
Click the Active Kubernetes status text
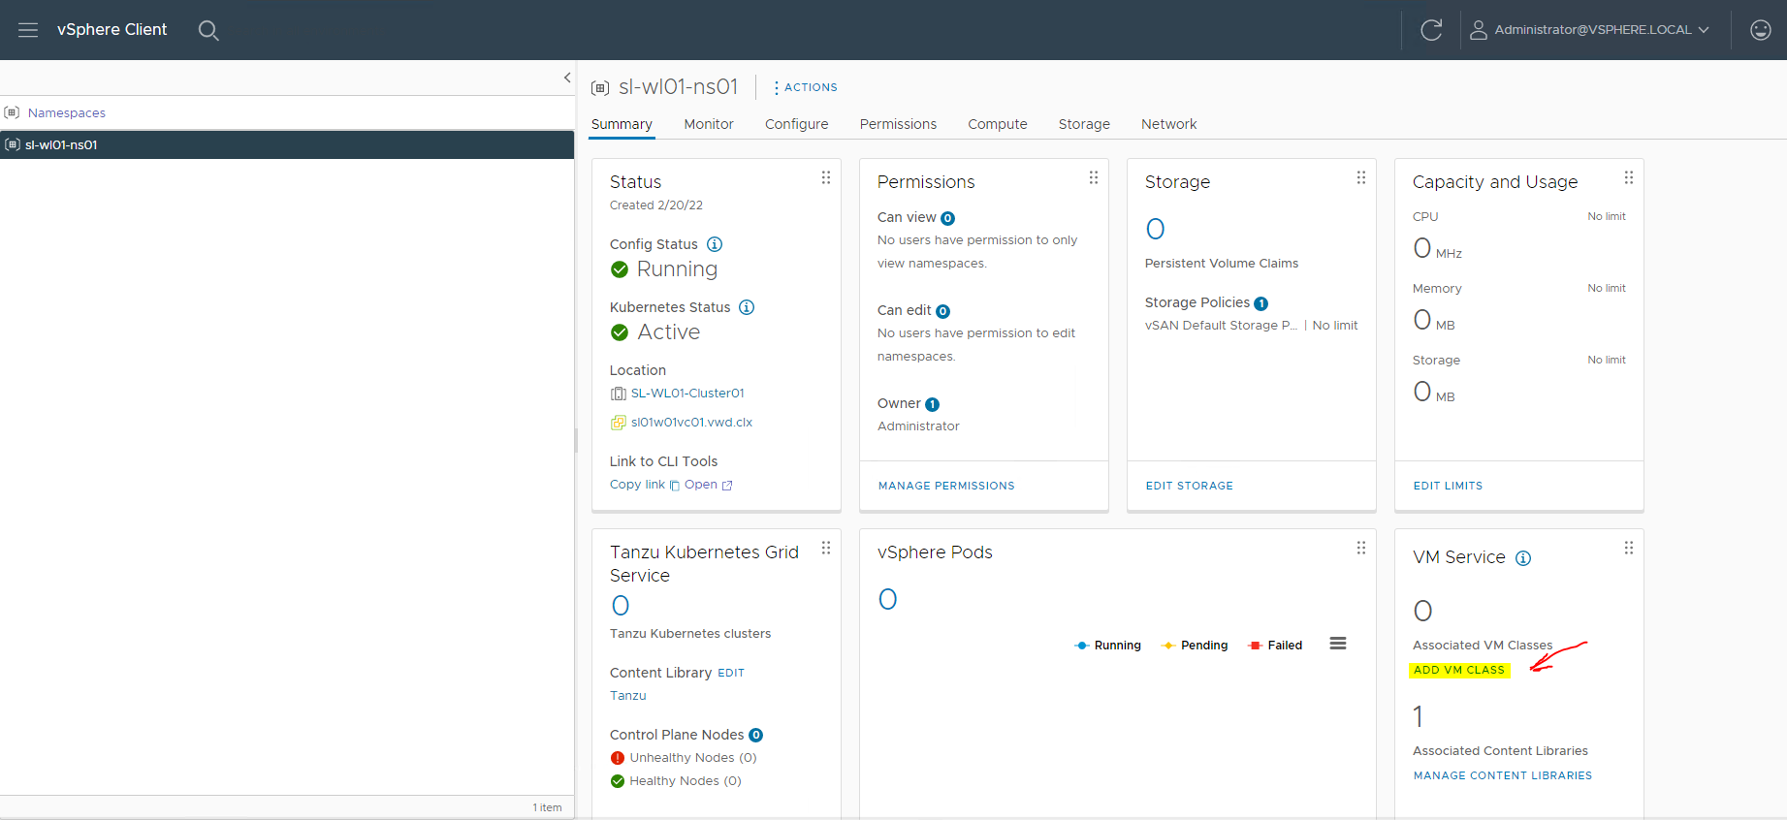(668, 332)
